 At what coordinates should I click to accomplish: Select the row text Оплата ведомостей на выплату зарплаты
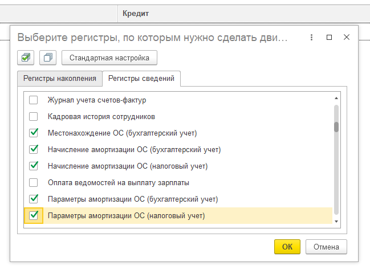119,183
